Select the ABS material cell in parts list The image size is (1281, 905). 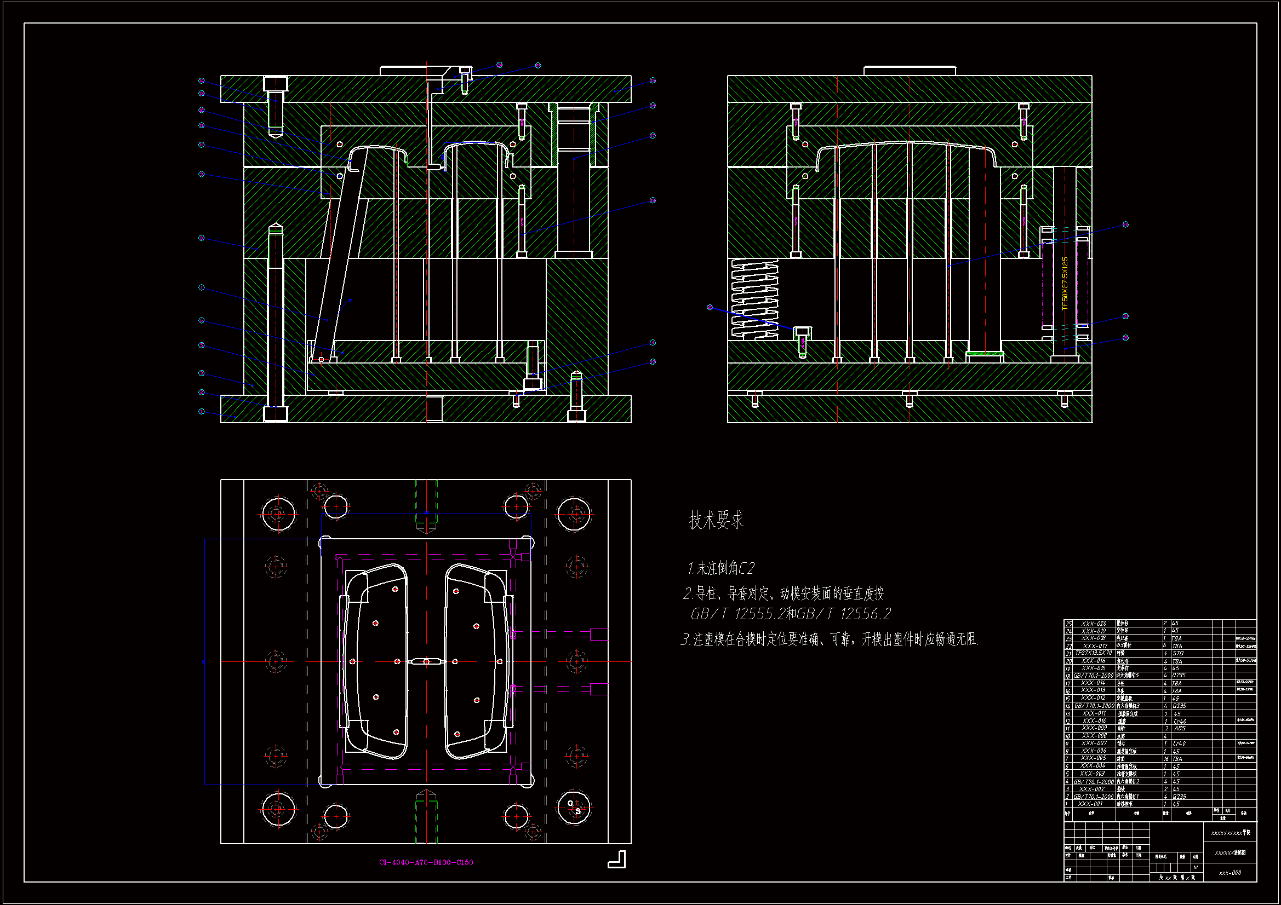pos(1180,728)
